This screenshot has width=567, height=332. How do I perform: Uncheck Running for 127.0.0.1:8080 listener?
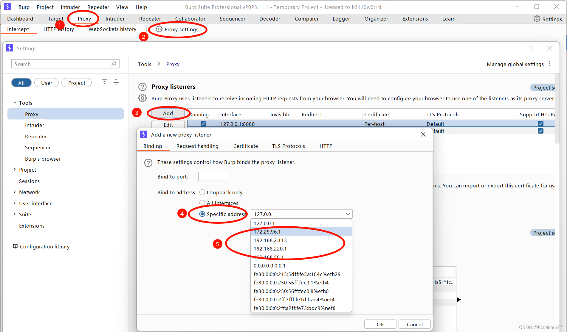(203, 124)
